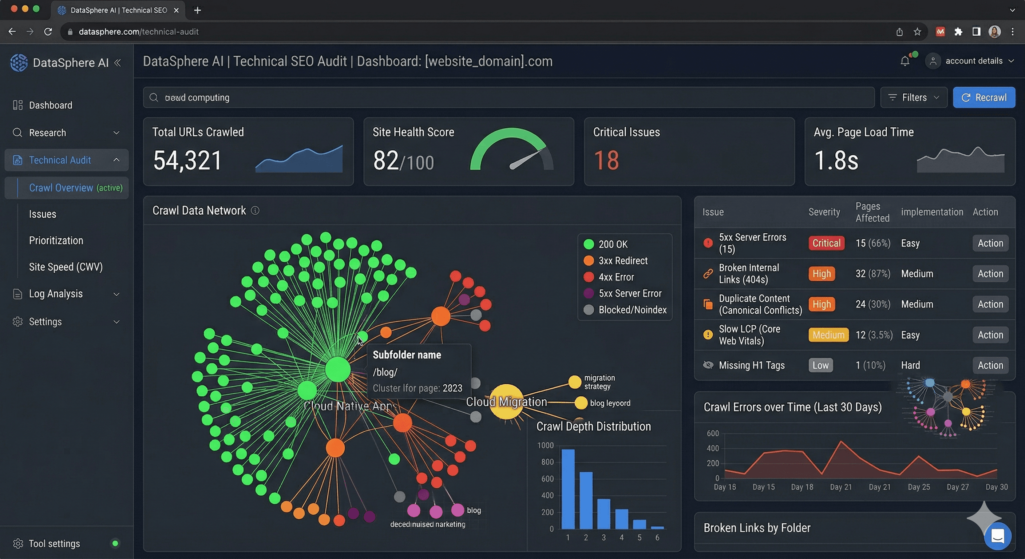Click the browser bookmark star icon

coord(917,32)
